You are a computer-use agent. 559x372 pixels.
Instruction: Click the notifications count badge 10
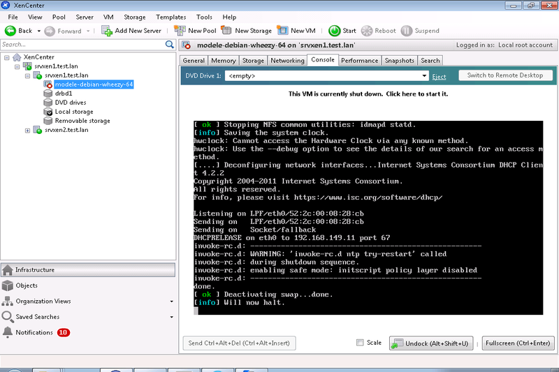(x=64, y=332)
